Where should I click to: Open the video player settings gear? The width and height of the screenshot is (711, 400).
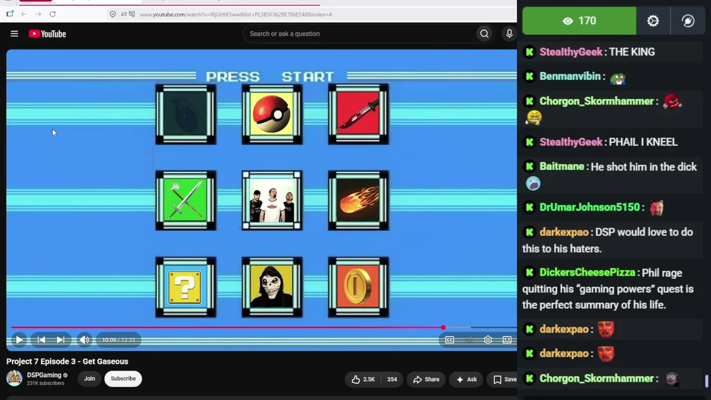click(488, 339)
